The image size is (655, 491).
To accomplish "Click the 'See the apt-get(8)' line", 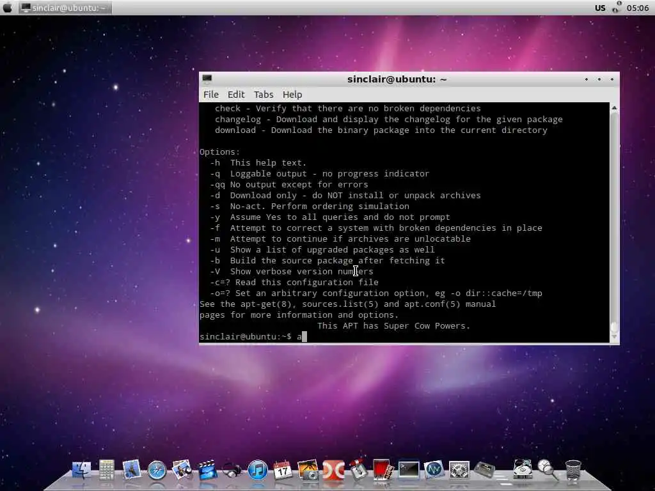I will tap(347, 304).
